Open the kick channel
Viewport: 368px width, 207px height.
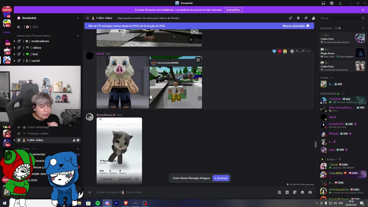click(48, 54)
